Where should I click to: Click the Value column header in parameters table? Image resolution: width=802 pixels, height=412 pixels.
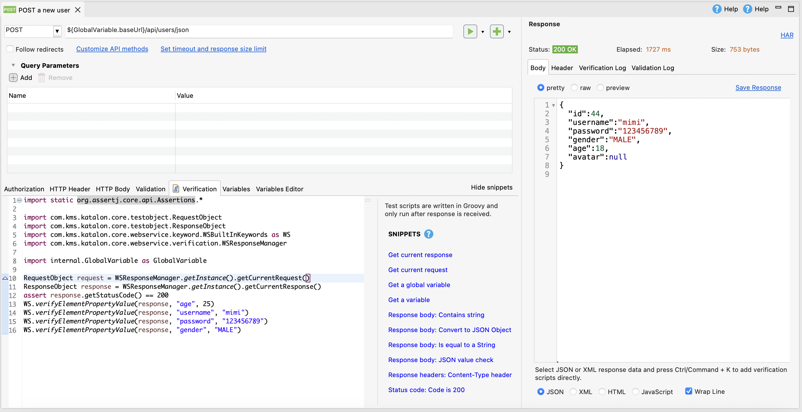344,95
